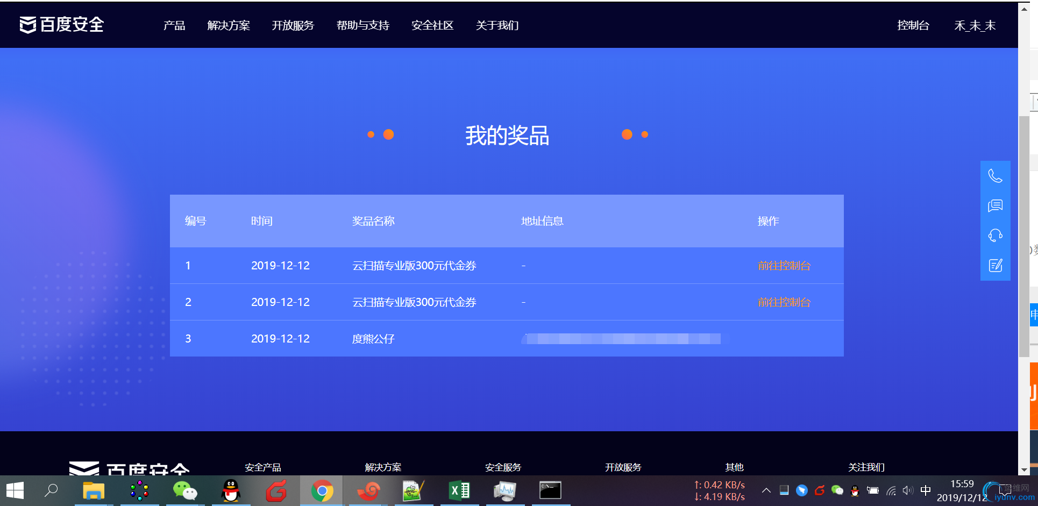Screen dimensions: 1038x506
Task: Open File Explorer from taskbar
Action: click(x=94, y=490)
